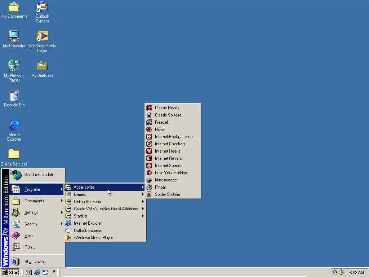Screen dimensions: 369x277
Task: Open Outlook Express desktop shortcut
Action: pyautogui.click(x=43, y=12)
